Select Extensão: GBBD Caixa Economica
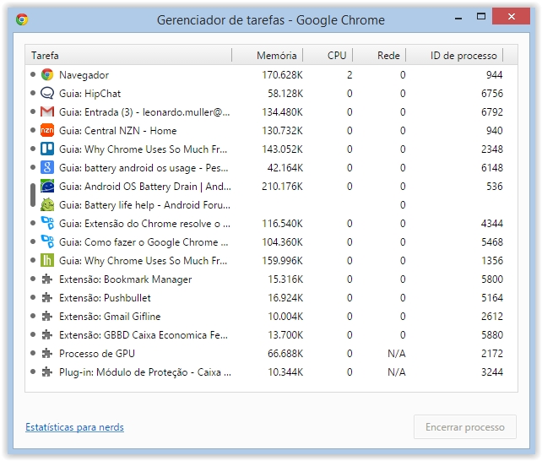The width and height of the screenshot is (542, 461). (x=271, y=335)
